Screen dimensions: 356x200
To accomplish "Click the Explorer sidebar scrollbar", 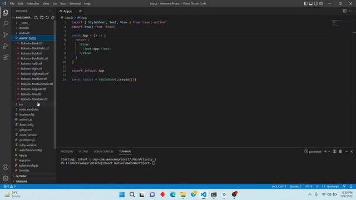I will [55, 84].
